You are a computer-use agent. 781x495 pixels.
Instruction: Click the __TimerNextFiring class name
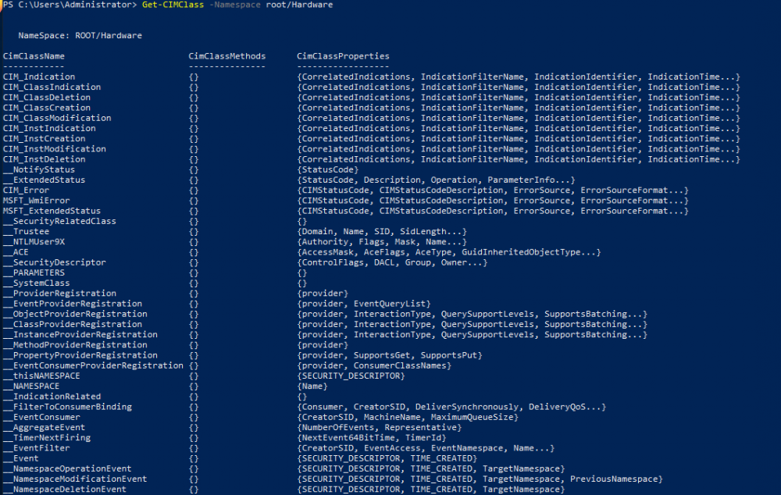coord(47,438)
